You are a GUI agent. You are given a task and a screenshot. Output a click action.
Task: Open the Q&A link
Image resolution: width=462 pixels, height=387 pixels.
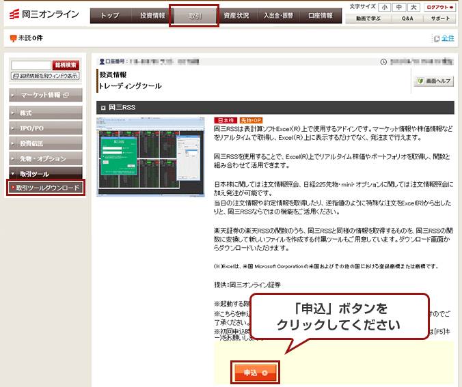pyautogui.click(x=407, y=18)
